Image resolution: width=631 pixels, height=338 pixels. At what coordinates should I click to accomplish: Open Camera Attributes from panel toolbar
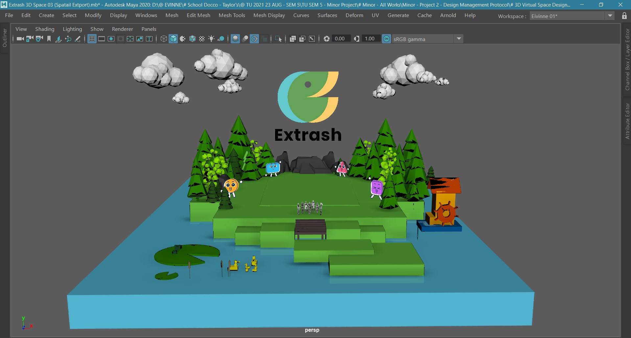[x=39, y=39]
